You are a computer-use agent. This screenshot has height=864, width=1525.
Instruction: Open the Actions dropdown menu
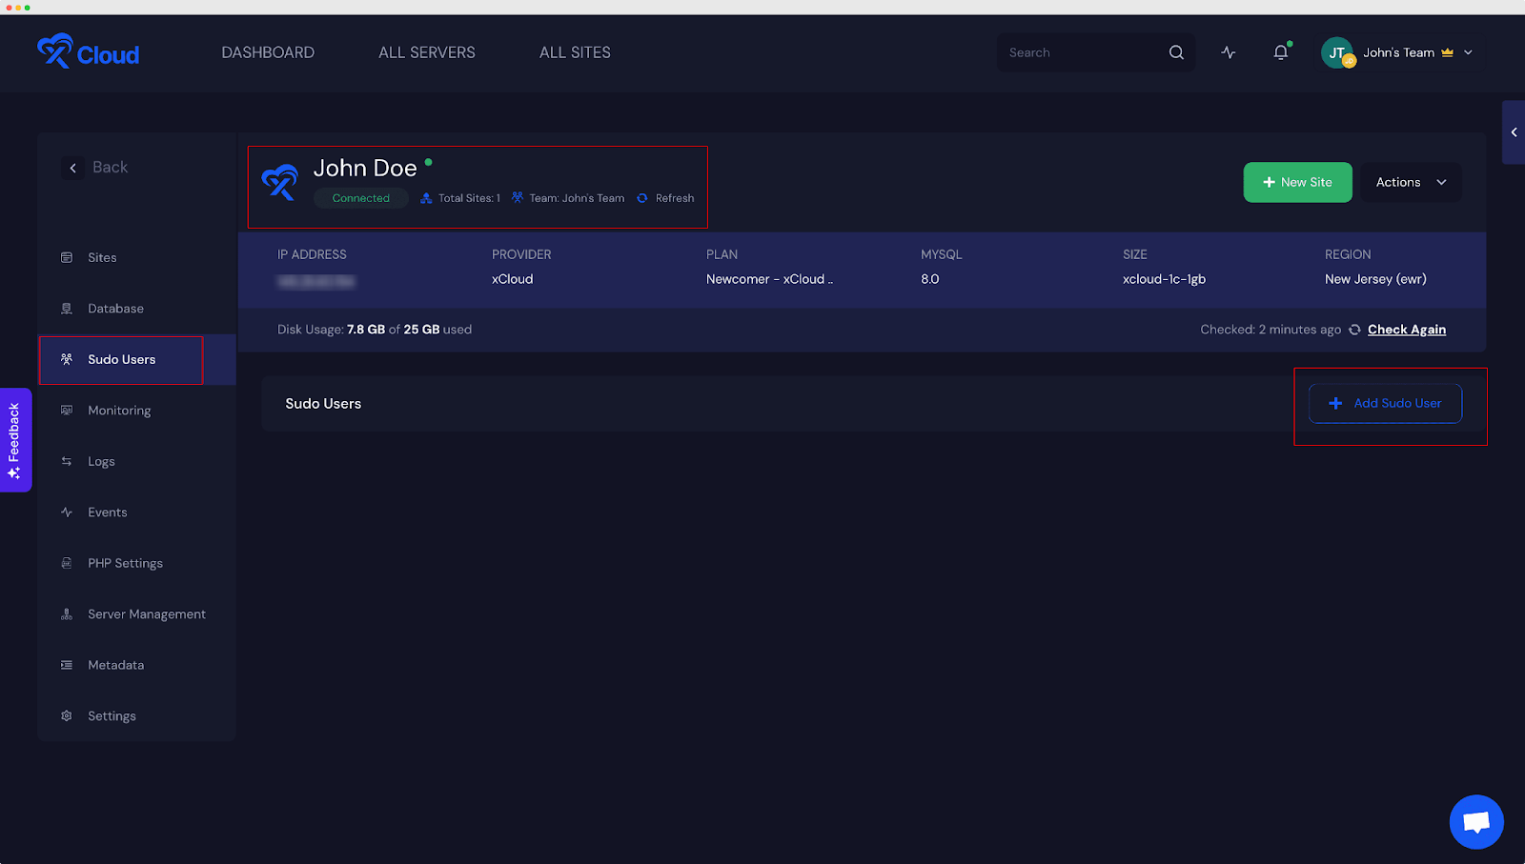(x=1410, y=182)
